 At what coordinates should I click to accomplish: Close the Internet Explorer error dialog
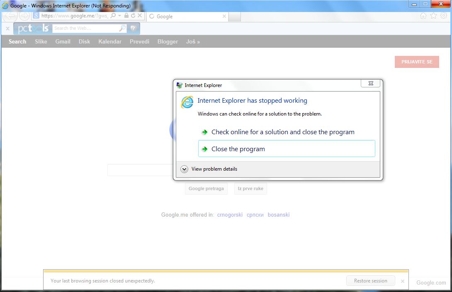click(x=371, y=83)
